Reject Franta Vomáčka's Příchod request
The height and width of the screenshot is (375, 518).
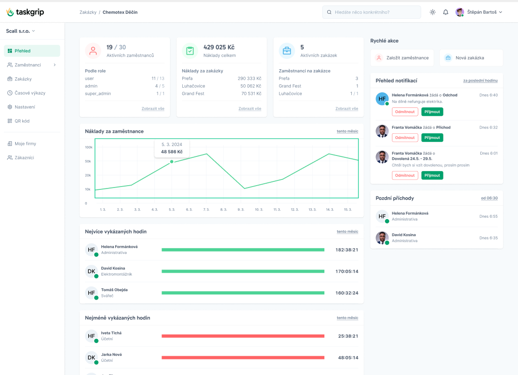coord(405,138)
